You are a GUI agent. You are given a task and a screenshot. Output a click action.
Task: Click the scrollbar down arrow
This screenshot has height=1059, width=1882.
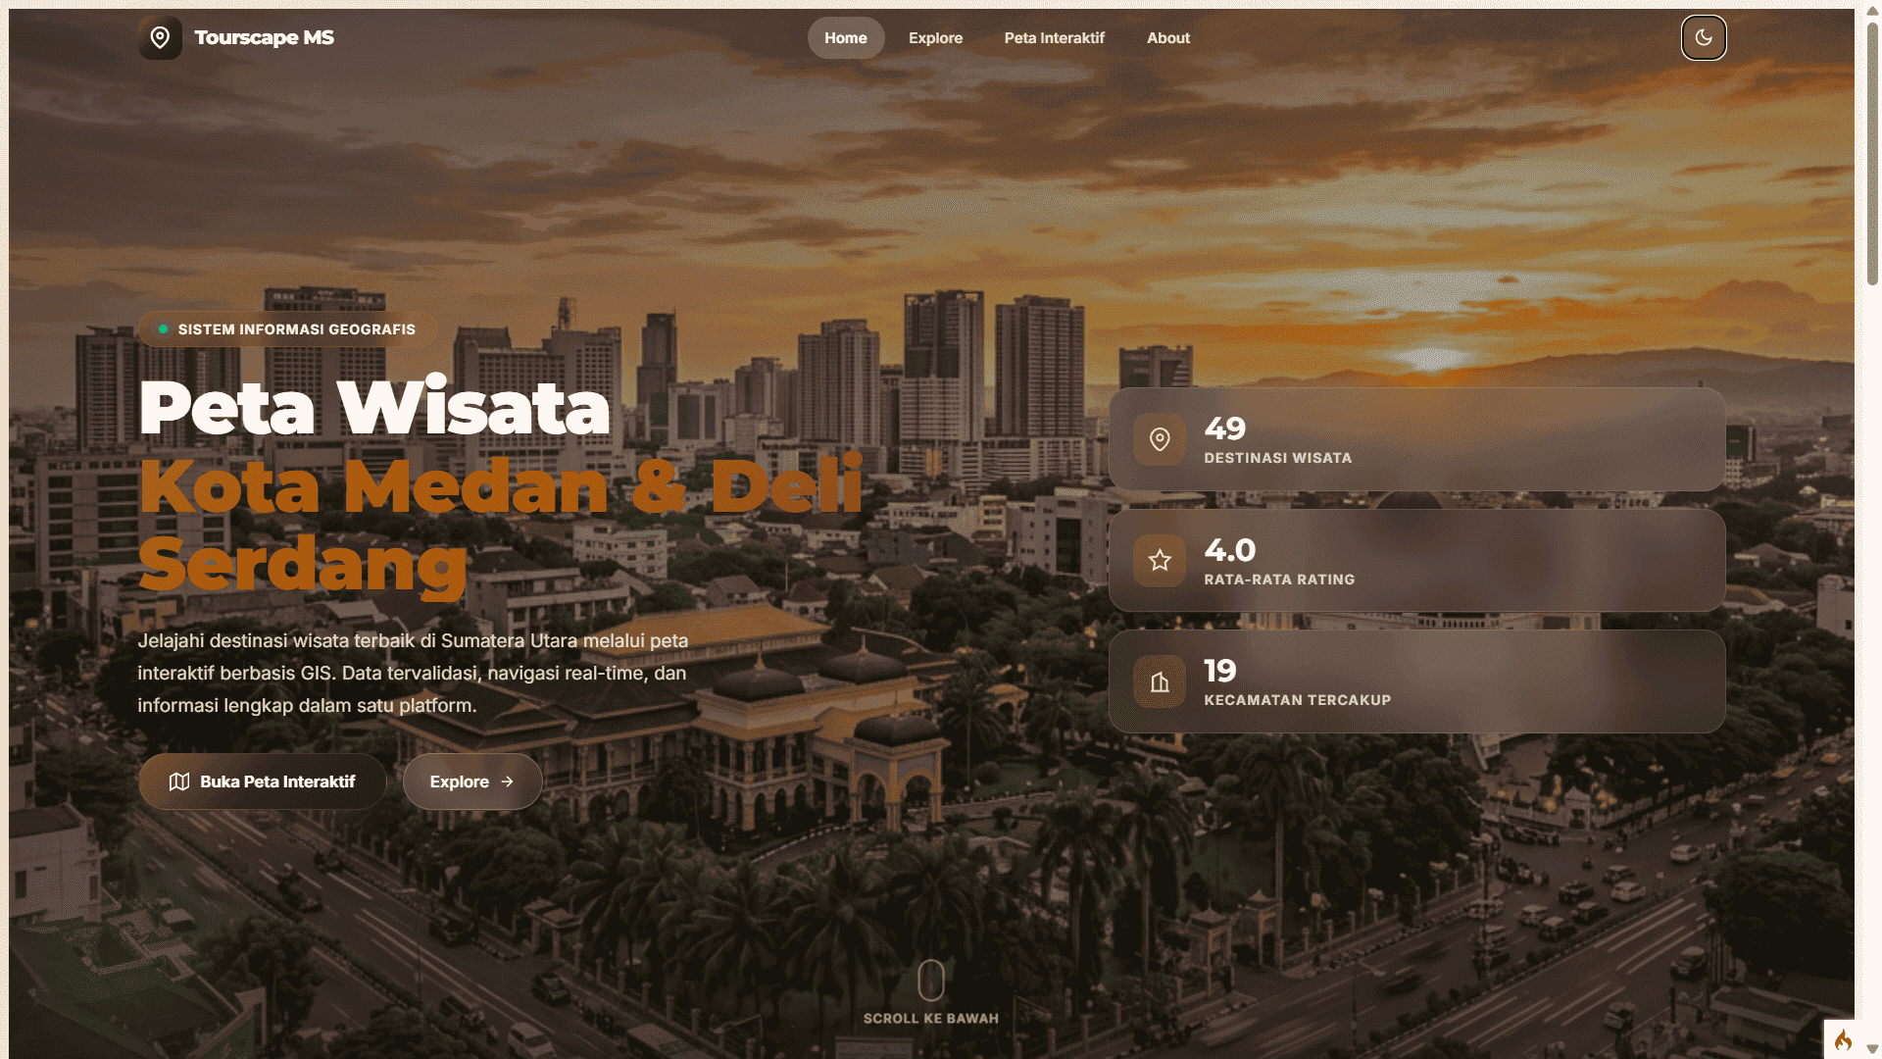coord(1872,1049)
